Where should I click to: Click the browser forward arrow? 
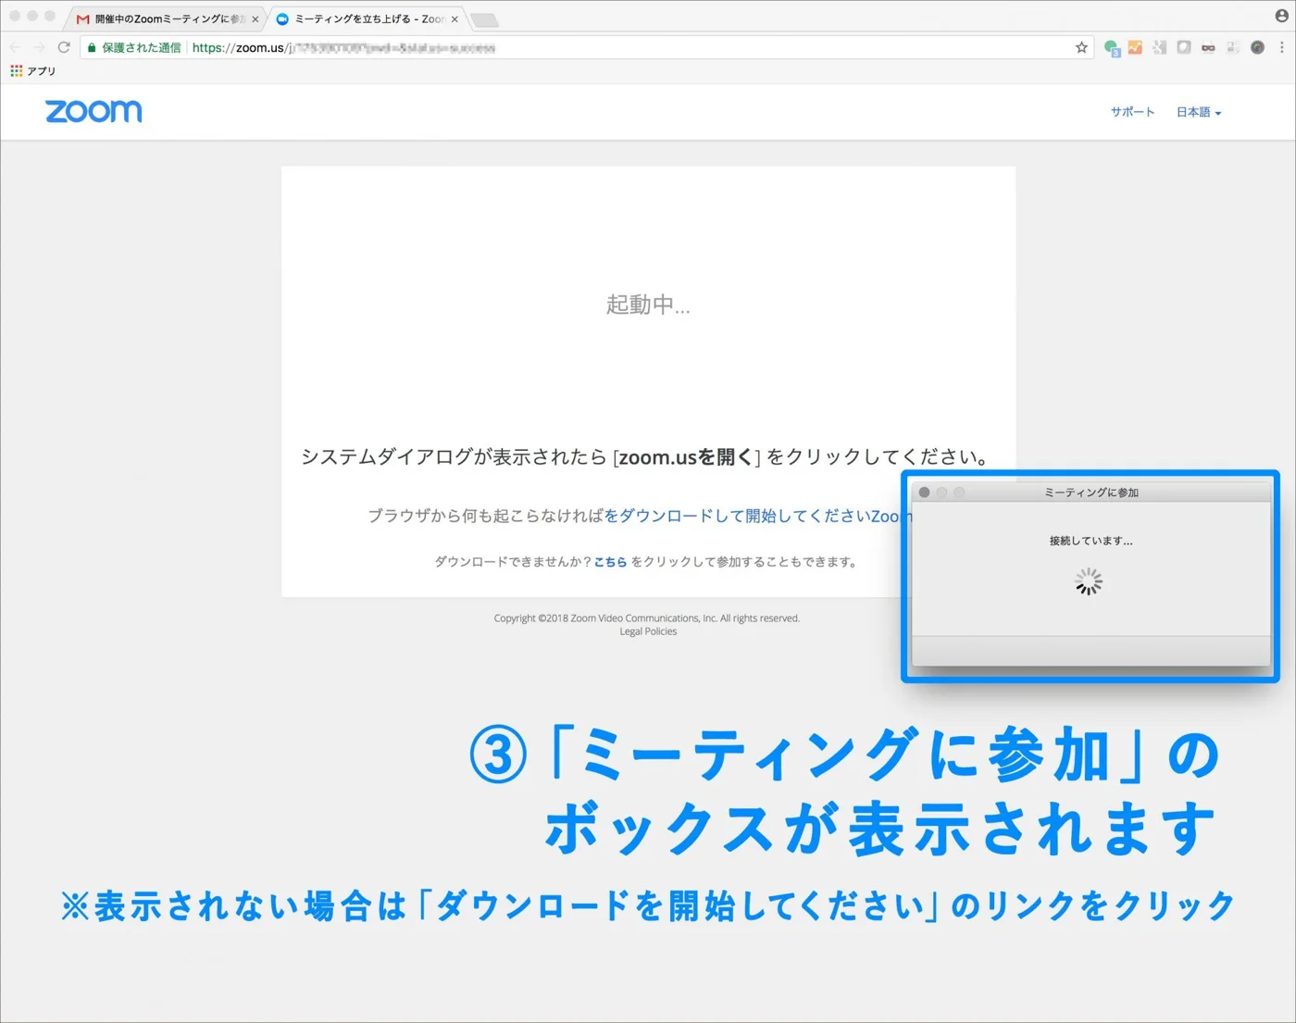pos(39,47)
